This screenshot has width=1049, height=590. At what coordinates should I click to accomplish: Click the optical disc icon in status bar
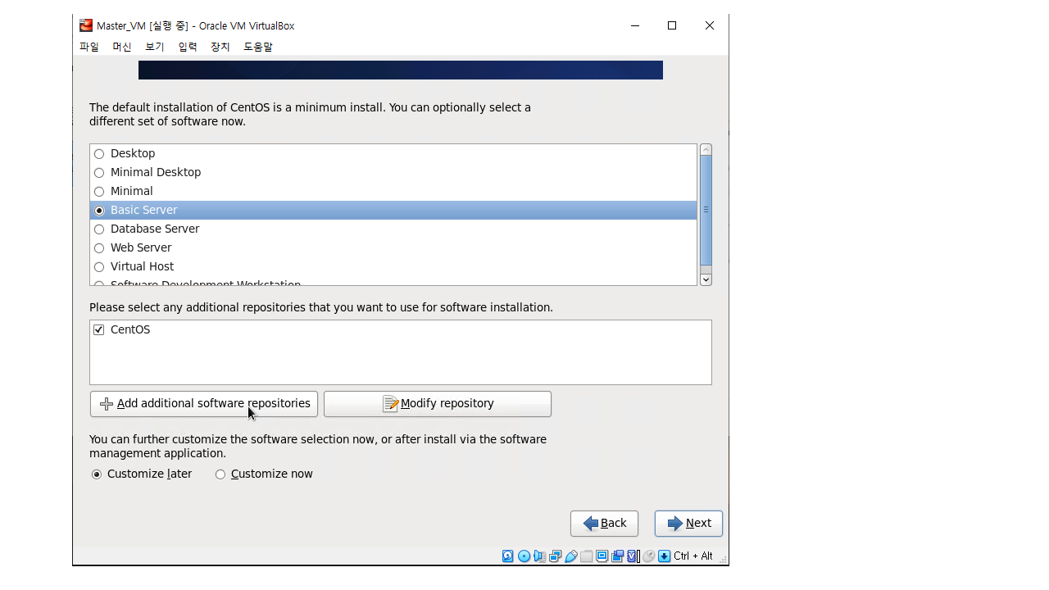524,556
